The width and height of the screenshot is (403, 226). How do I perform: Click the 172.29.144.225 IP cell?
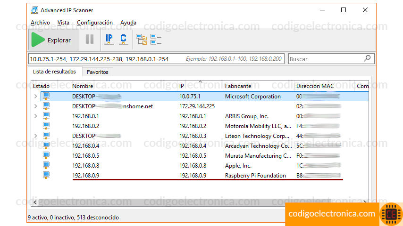pyautogui.click(x=197, y=106)
